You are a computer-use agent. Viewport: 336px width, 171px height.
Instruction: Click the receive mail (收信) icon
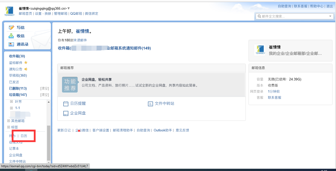coord(11,36)
